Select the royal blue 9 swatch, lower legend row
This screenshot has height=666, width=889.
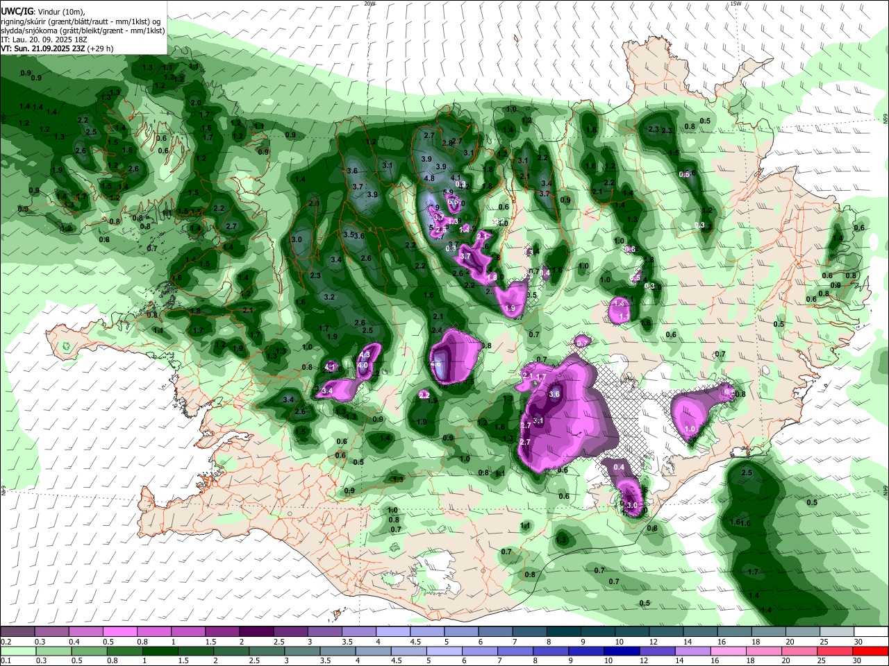(585, 651)
